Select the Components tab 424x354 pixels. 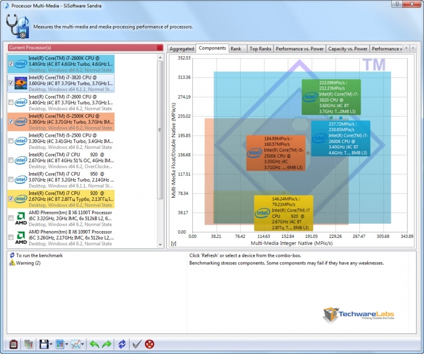(213, 48)
